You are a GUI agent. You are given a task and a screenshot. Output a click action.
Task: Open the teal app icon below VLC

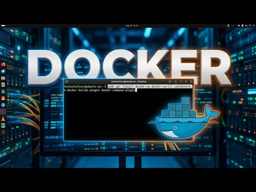click(x=3, y=125)
